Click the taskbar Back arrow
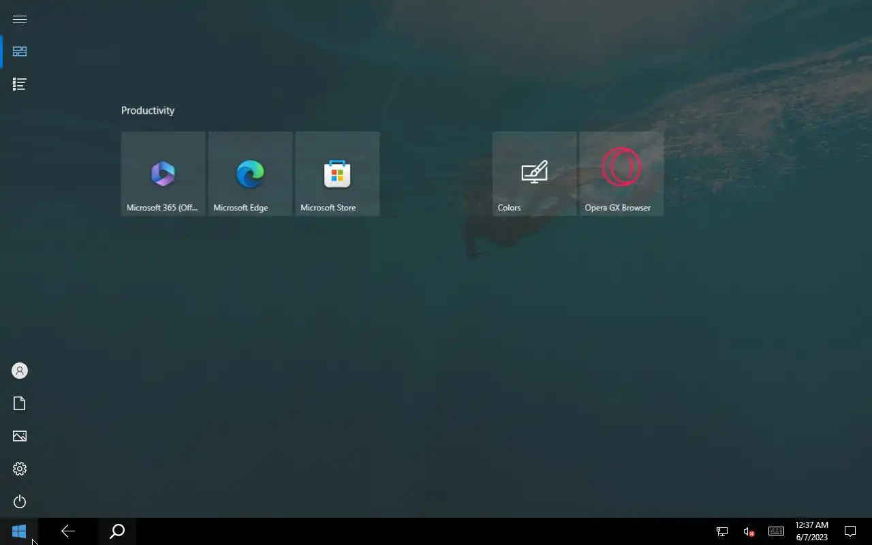872x545 pixels. (68, 531)
